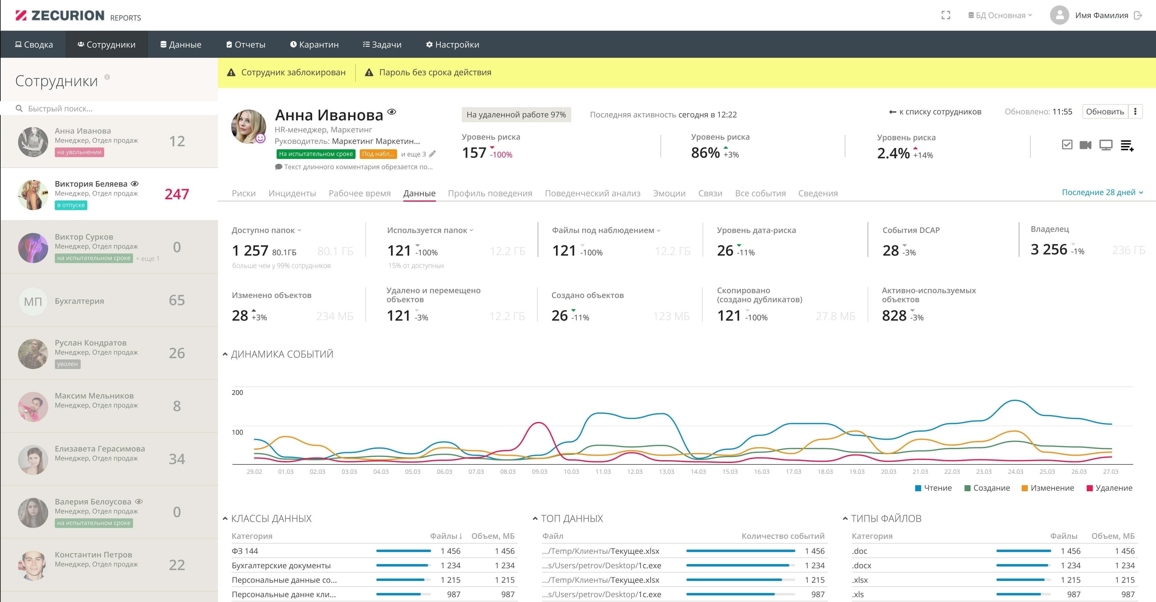
Task: Switch to the Риски tab
Action: [x=244, y=193]
